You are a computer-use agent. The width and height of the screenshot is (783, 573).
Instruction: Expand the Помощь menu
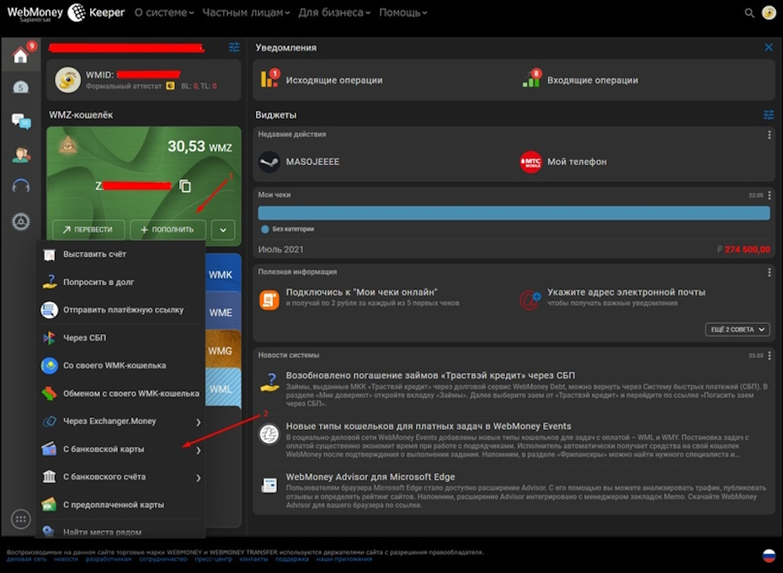click(x=402, y=13)
